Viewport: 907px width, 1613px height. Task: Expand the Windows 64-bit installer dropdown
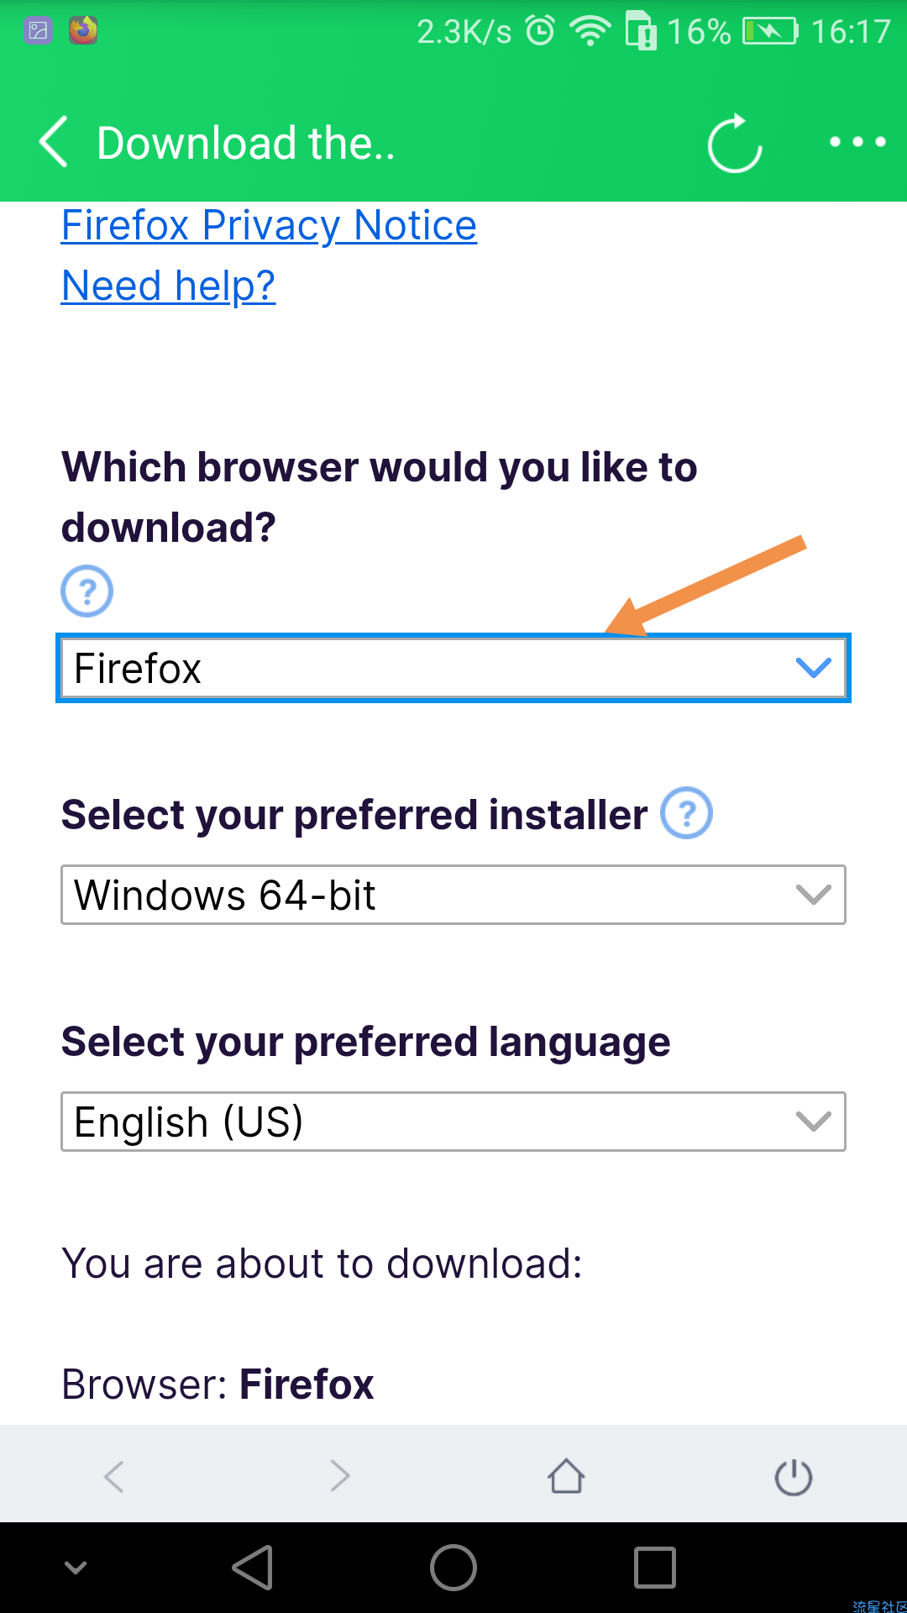click(x=453, y=895)
